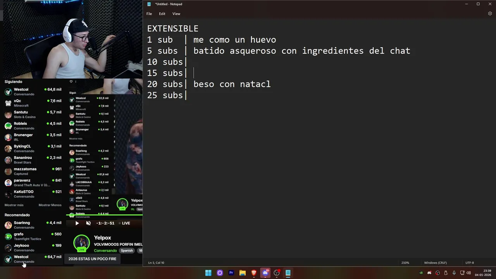Open File Explorer from the taskbar

point(242,273)
